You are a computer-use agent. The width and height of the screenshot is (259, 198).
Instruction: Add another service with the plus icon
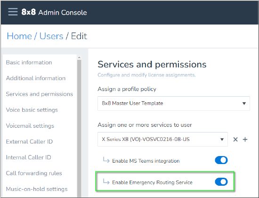(x=245, y=140)
